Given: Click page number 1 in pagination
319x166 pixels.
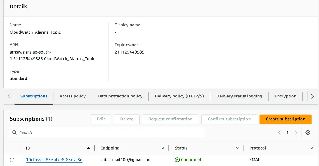Looking at the screenshot, I should 287,132.
